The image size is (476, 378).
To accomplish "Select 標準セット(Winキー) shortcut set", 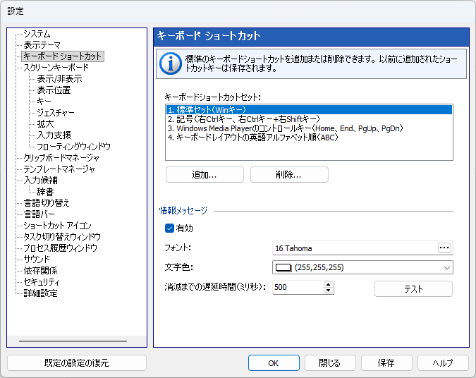I will coord(309,109).
